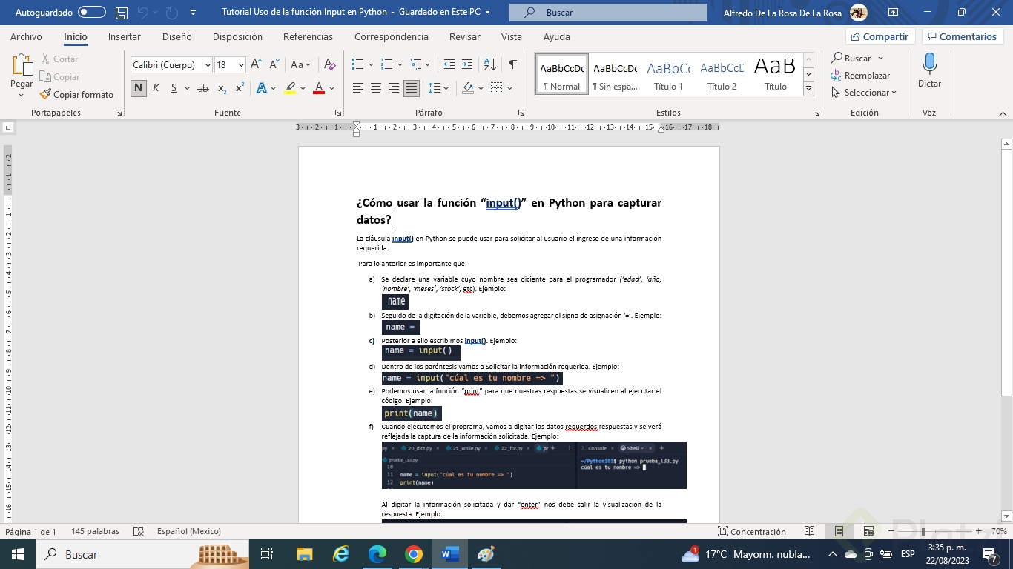Toggle underline formatting with the S icon
This screenshot has width=1013, height=569.
(x=173, y=87)
